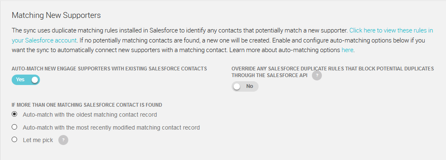Click the sync duplicate matching rules description paragraph
This screenshot has height=160, width=446.
222,40
